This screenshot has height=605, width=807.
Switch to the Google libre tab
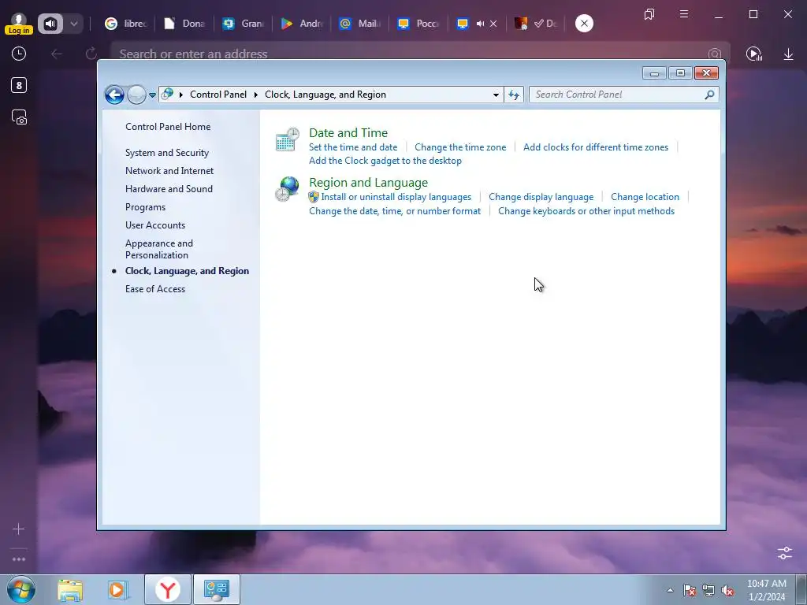[x=126, y=24]
